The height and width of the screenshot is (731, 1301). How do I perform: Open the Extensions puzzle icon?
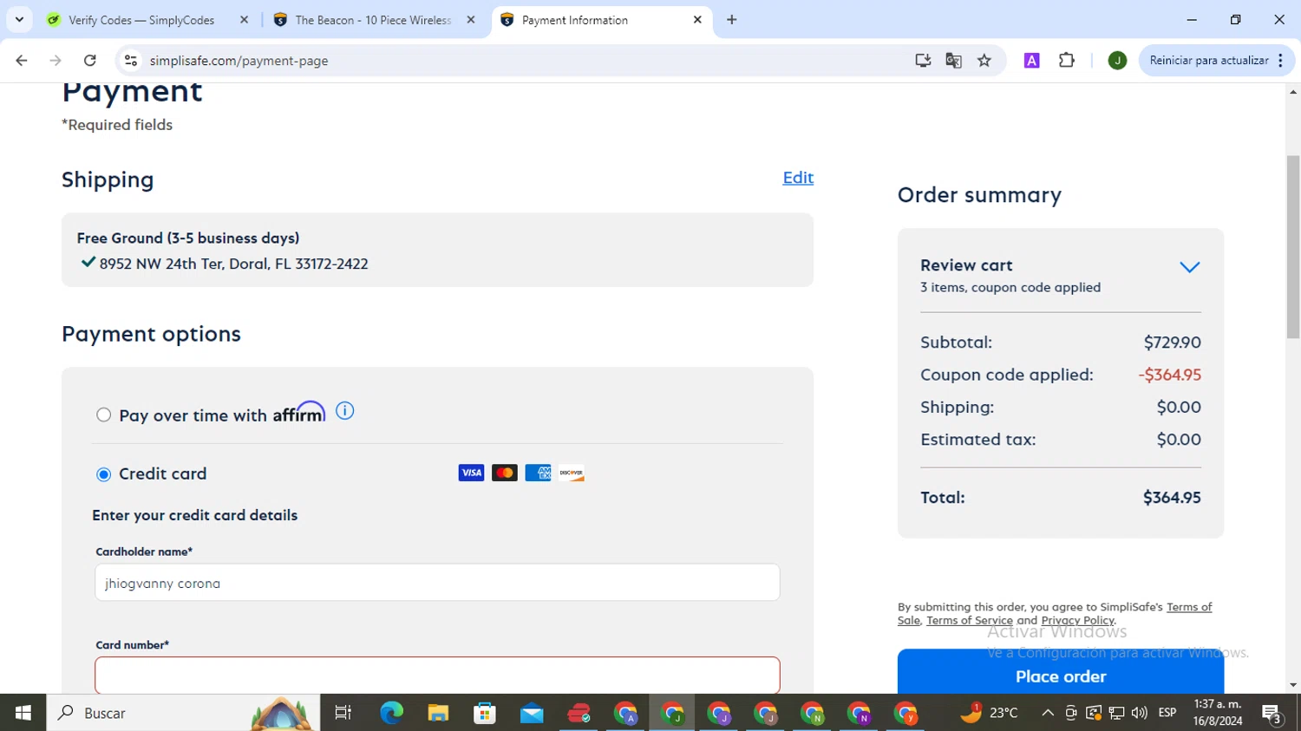[x=1067, y=61]
